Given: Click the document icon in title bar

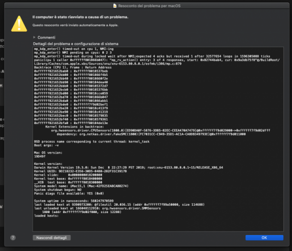Looking at the screenshot, I should point(115,6).
